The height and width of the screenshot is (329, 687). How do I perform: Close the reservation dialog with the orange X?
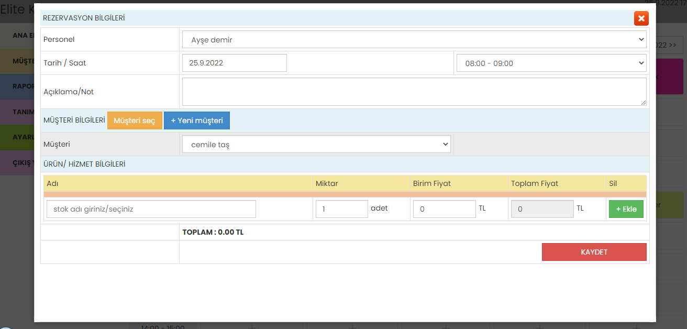pyautogui.click(x=641, y=18)
